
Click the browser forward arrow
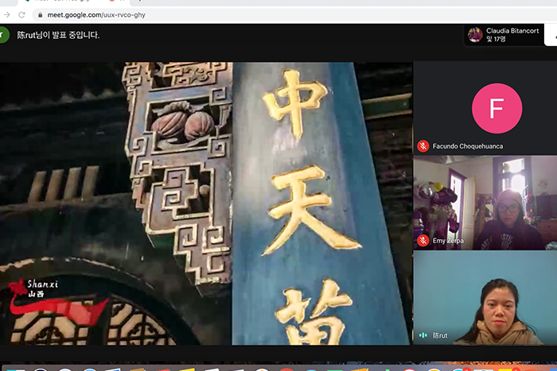coord(6,15)
